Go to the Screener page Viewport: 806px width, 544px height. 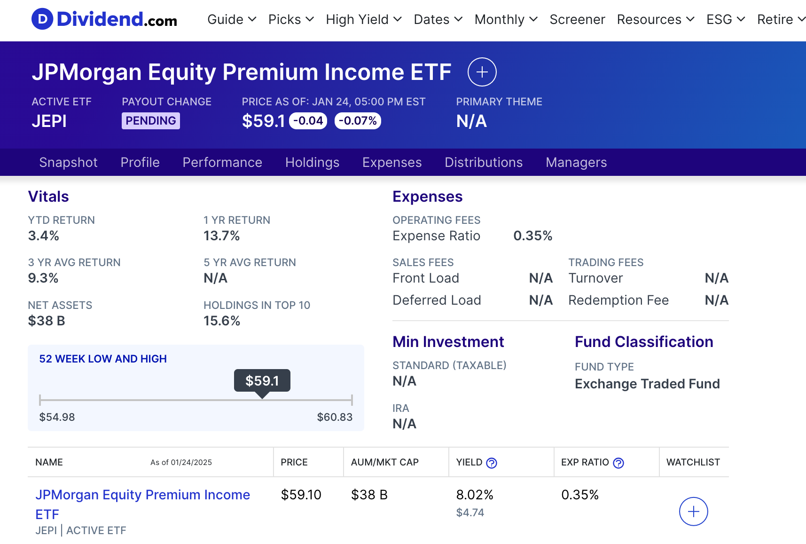click(x=577, y=19)
